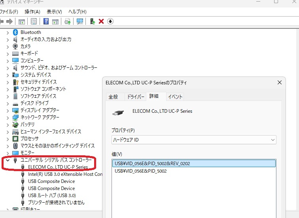The width and height of the screenshot is (299, 218).
Task: Expand the カメラ category chevron
Action: pyautogui.click(x=8, y=47)
